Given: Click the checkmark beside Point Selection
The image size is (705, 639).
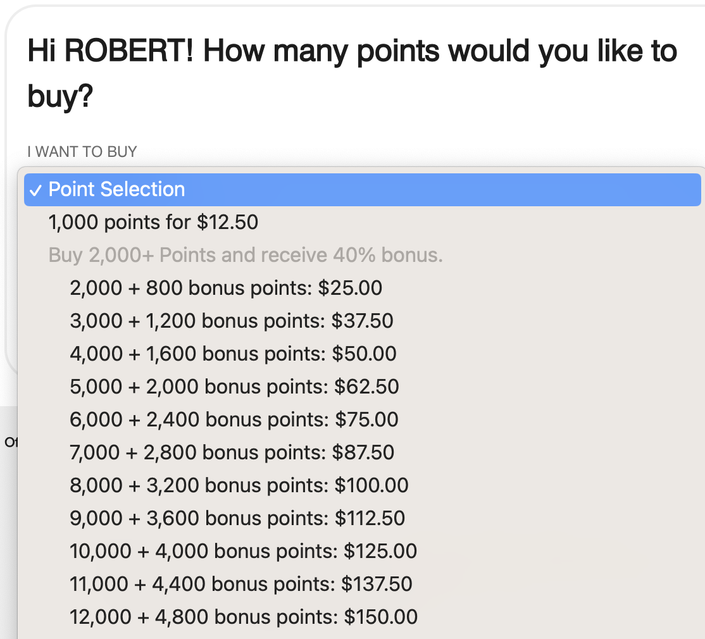Looking at the screenshot, I should (x=37, y=190).
